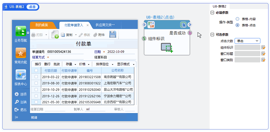This screenshot has height=132, width=270.
Task: Open the 点击次数 dropdown
Action: point(247,41)
